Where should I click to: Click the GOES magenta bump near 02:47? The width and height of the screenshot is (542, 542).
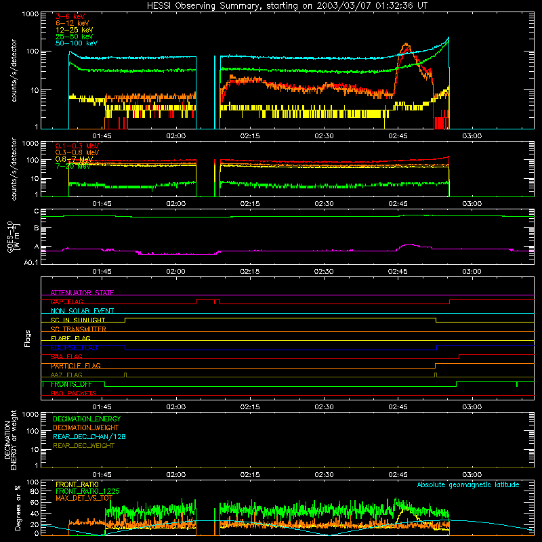click(x=410, y=245)
